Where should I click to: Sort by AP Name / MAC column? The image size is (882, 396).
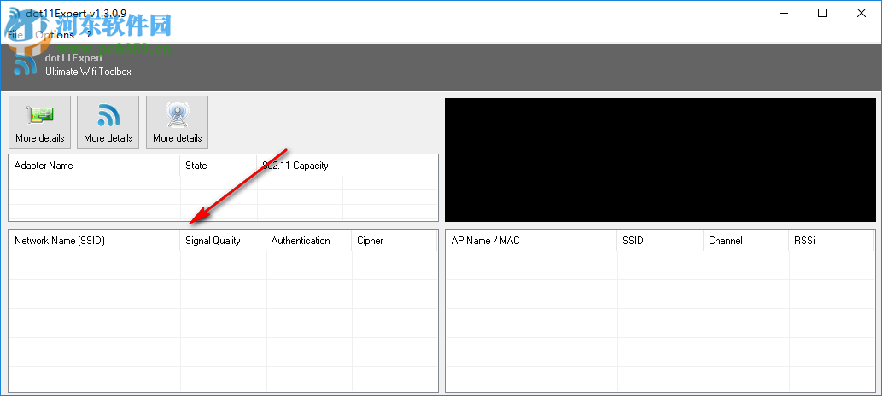point(532,240)
